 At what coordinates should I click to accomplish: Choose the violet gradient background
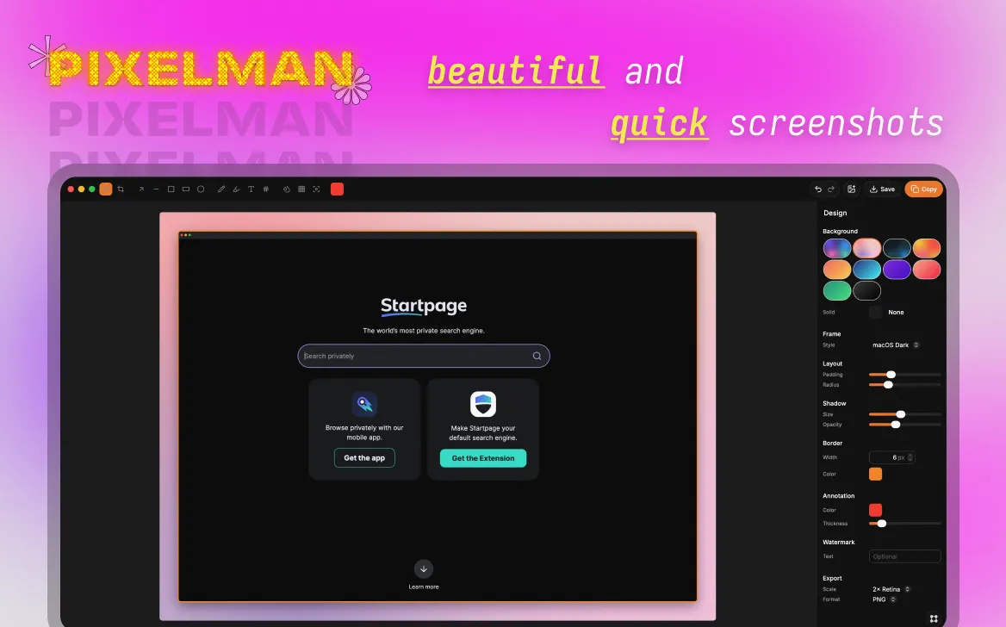click(897, 270)
